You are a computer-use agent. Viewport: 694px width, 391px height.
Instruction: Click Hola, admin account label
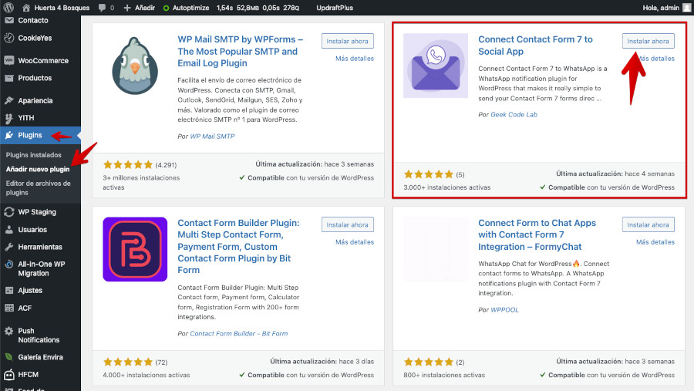pyautogui.click(x=661, y=8)
